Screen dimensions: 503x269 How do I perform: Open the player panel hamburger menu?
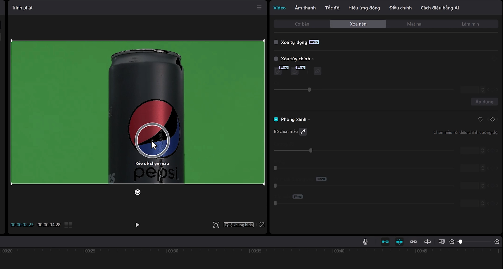point(259,8)
